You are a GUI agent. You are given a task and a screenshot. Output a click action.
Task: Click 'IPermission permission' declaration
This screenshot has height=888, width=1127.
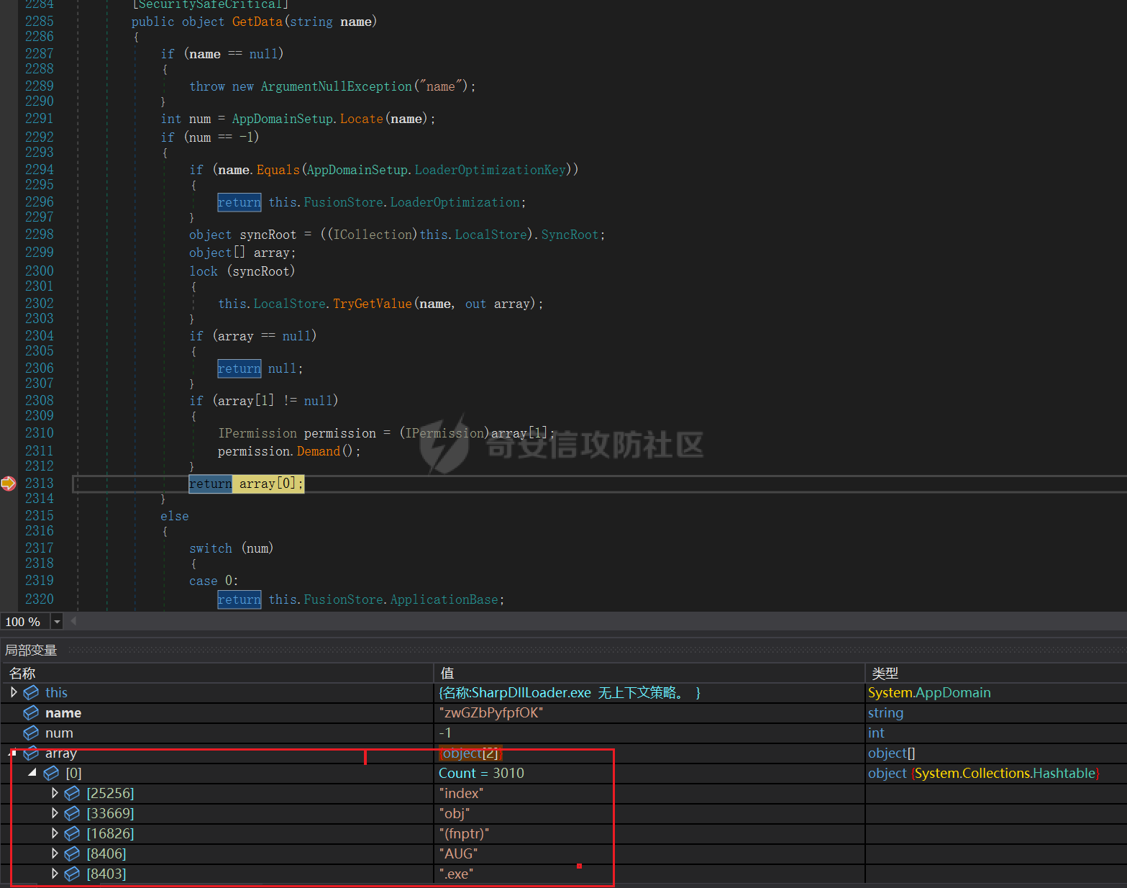297,433
